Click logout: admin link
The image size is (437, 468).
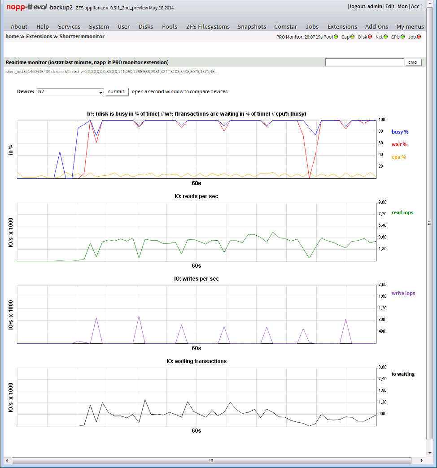click(366, 6)
